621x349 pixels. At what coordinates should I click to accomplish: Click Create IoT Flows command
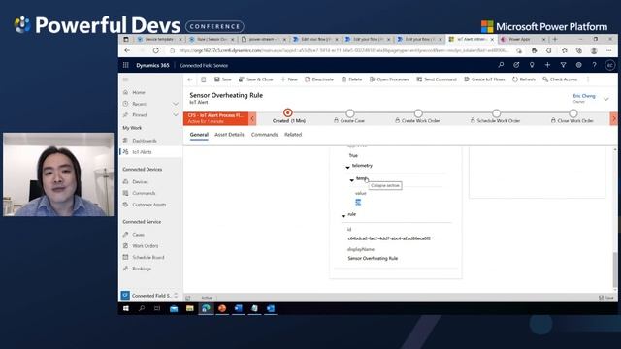point(484,79)
